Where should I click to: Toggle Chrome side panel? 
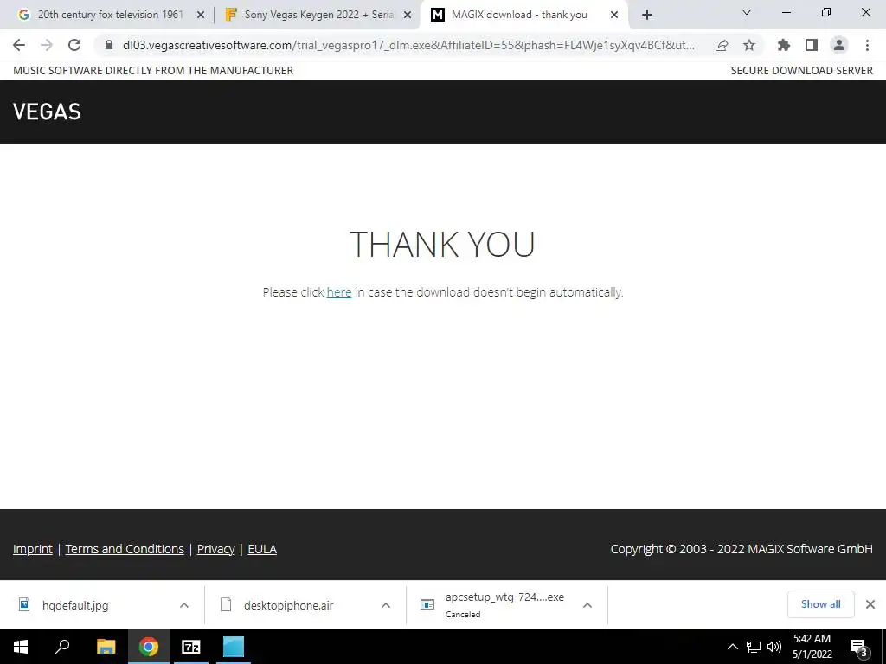tap(812, 45)
